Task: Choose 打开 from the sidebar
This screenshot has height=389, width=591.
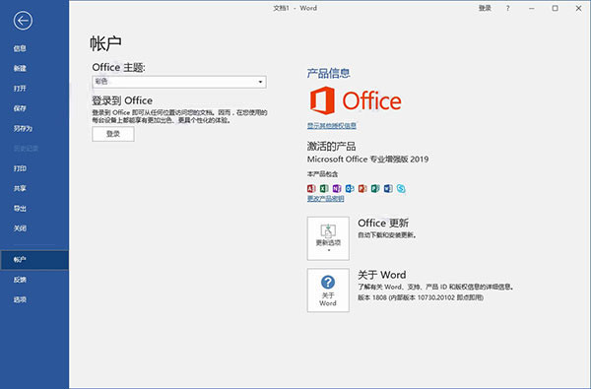Action: (20, 89)
